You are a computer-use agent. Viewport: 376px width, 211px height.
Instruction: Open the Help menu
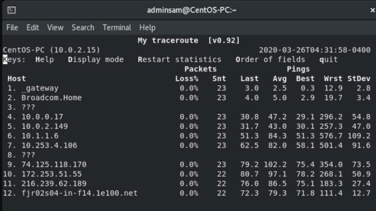[147, 28]
